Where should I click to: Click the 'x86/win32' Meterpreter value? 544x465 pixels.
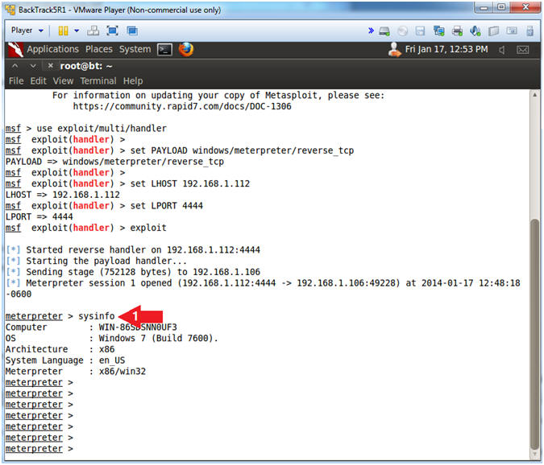point(123,372)
